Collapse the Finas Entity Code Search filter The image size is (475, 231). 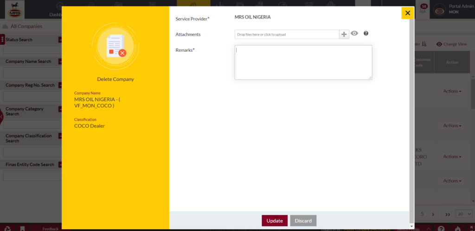point(60,164)
